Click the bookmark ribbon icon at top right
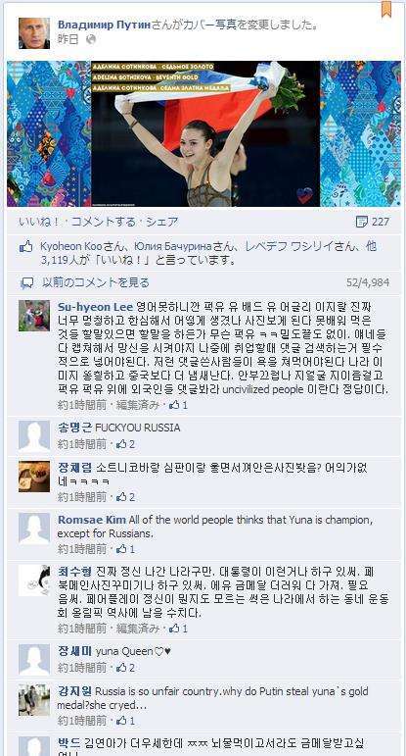The height and width of the screenshot is (756, 406). [x=385, y=9]
